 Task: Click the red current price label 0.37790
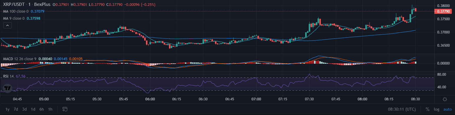tap(443, 11)
